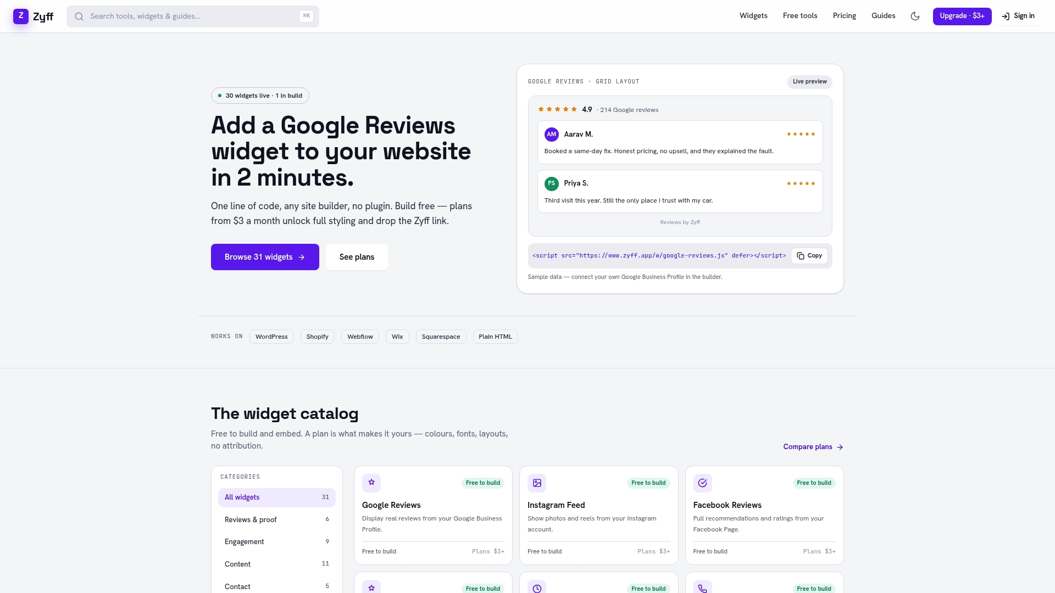1055x593 pixels.
Task: Click the Shopify platform chip
Action: (318, 337)
